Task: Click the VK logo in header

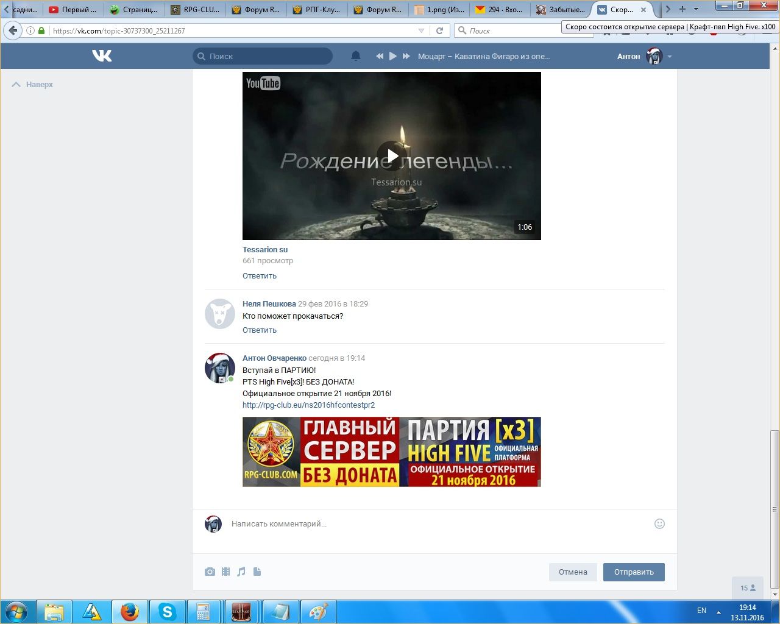Action: click(102, 56)
